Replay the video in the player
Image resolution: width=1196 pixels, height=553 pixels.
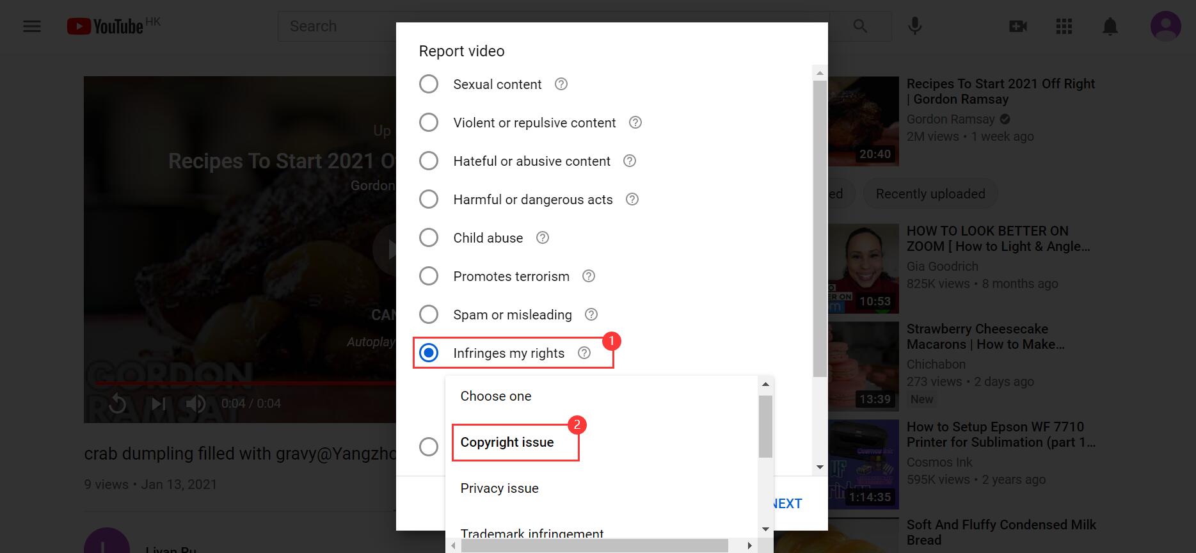click(x=118, y=403)
